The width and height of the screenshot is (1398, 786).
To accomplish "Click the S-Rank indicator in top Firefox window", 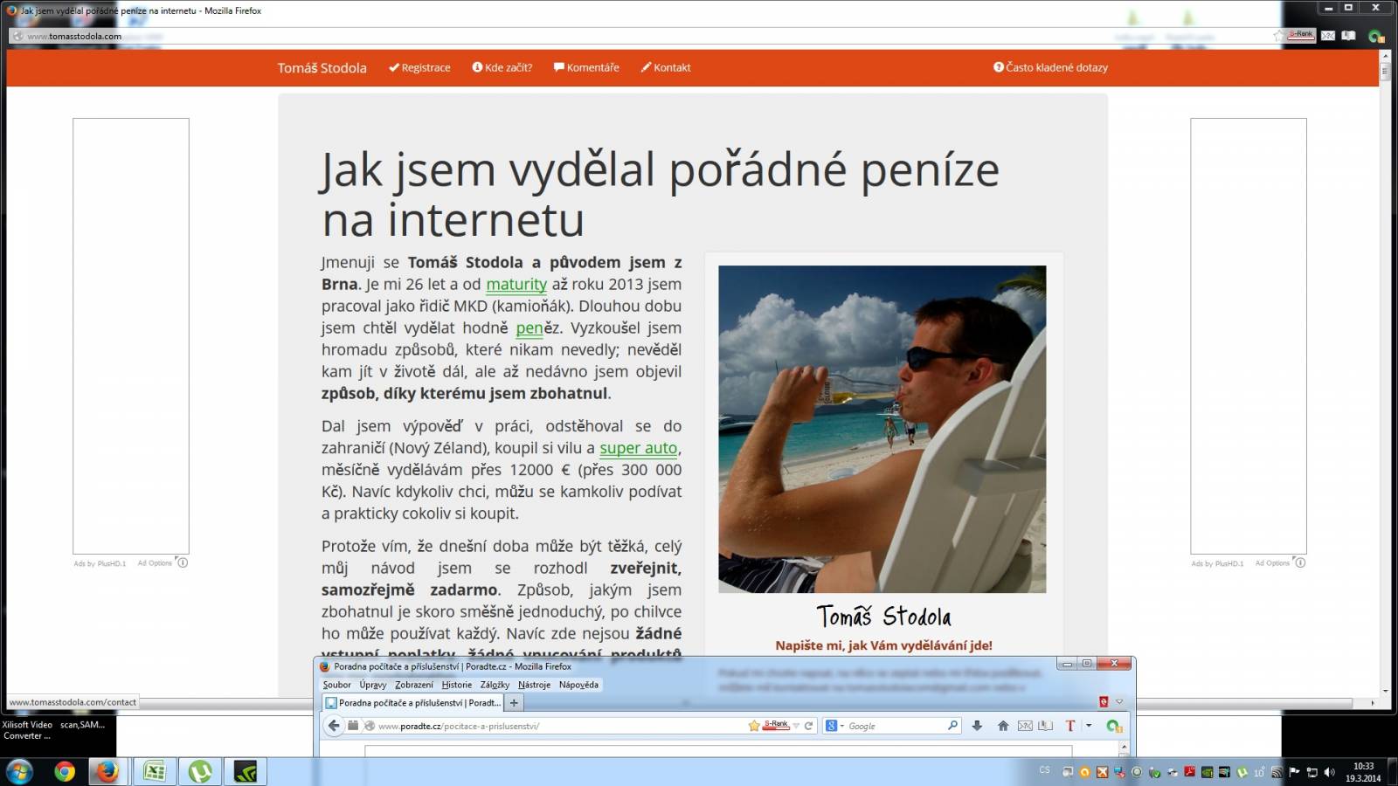I will coord(1301,35).
